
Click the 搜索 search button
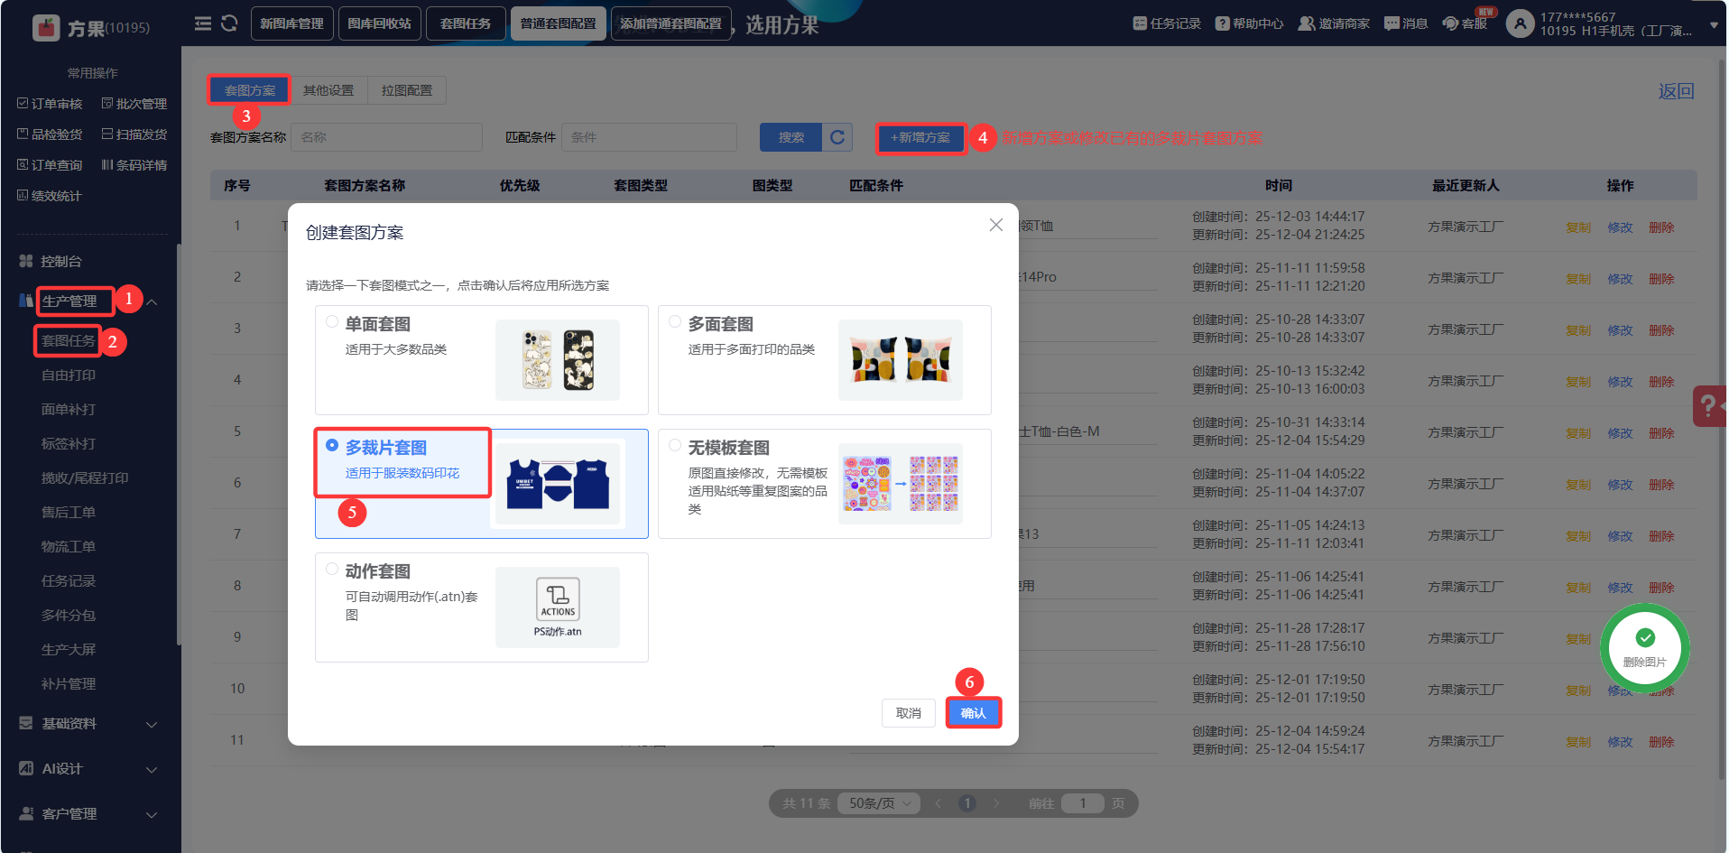[x=791, y=137]
